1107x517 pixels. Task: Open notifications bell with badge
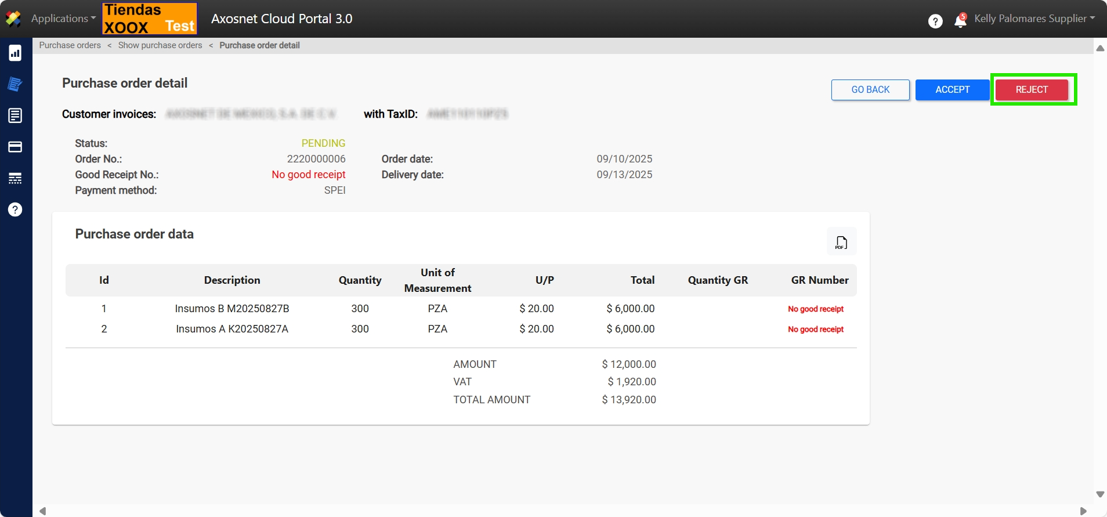tap(960, 21)
